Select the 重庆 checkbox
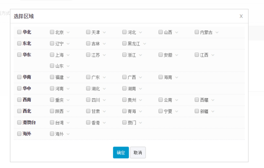The width and height of the screenshot is (264, 168). pyautogui.click(x=52, y=100)
